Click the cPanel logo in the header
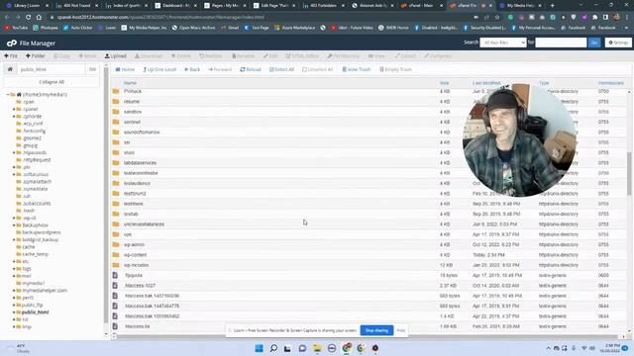This screenshot has width=634, height=356. click(x=12, y=44)
